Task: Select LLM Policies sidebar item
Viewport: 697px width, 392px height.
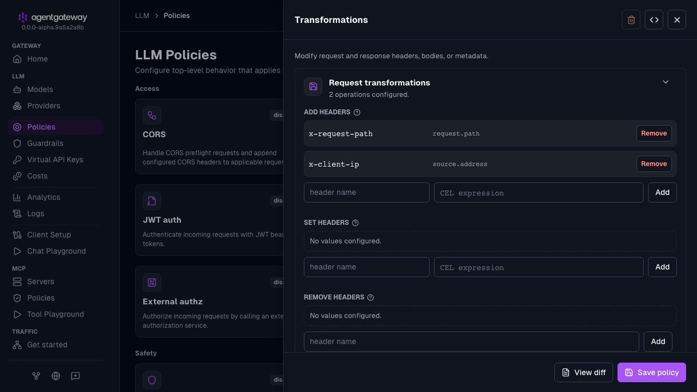Action: tap(56, 127)
